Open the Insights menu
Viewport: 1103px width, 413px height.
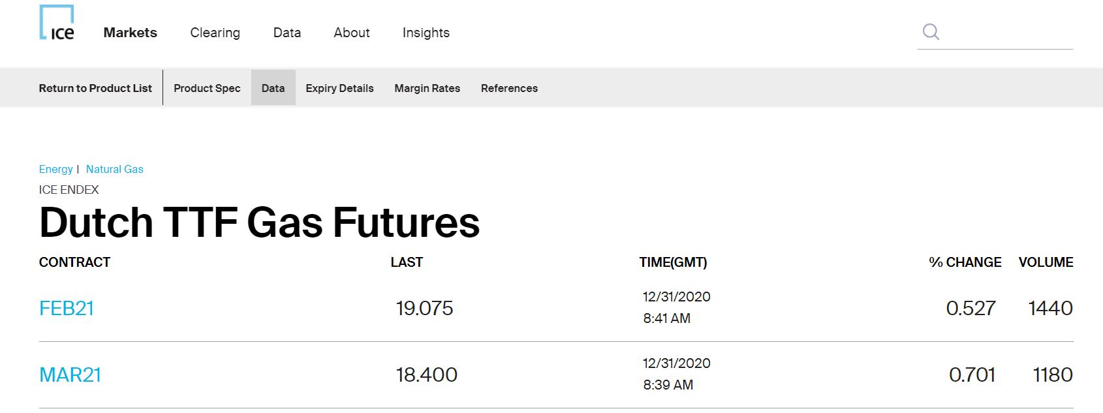pos(426,33)
